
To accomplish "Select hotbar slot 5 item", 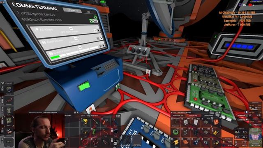I will click(9, 131).
